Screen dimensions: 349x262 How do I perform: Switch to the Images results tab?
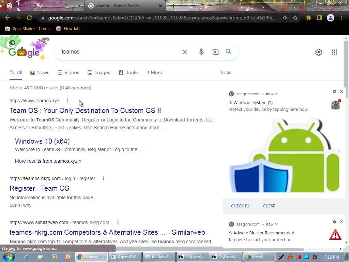point(99,72)
